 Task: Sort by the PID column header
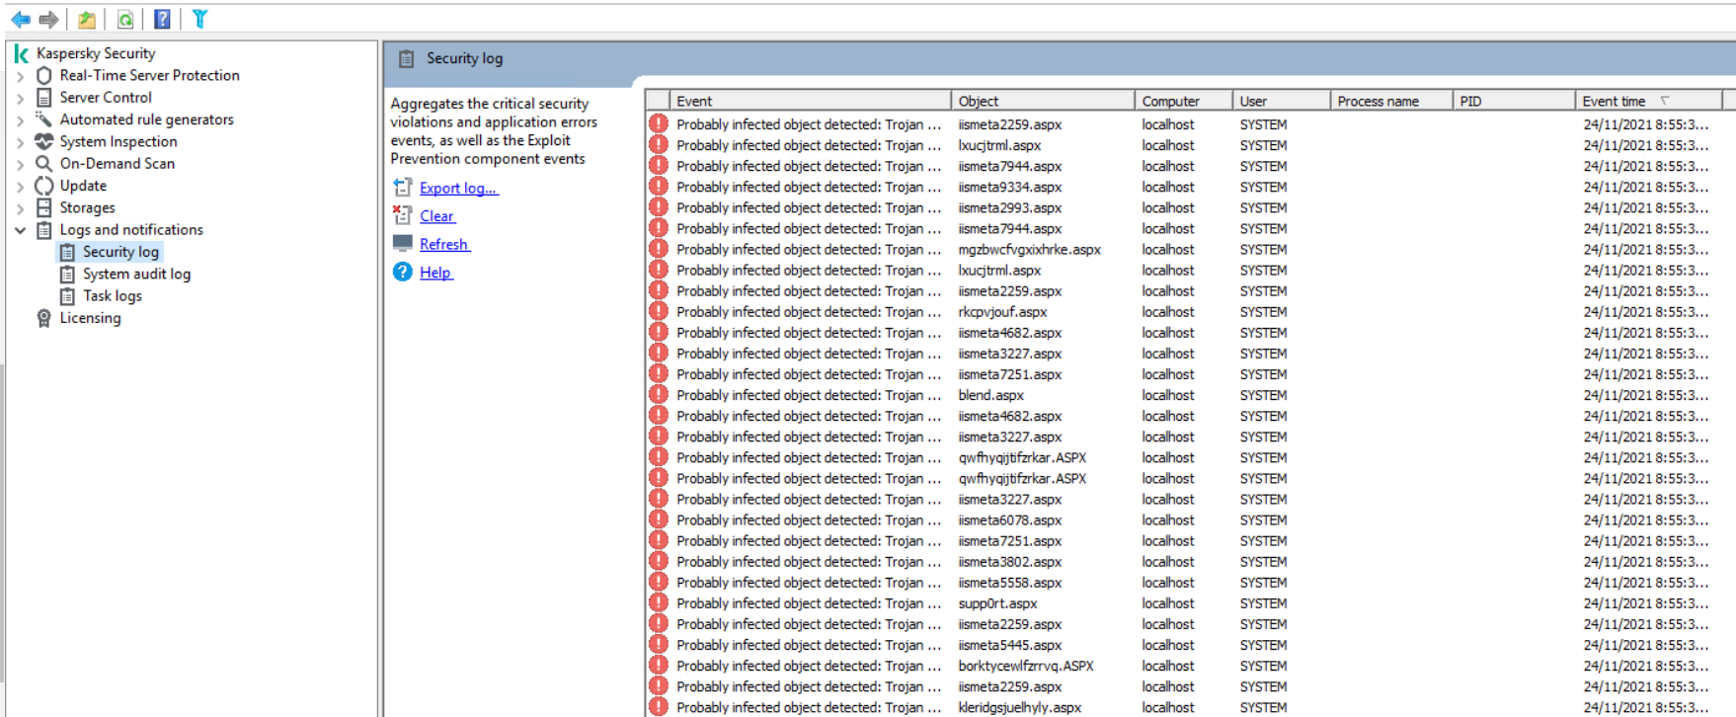1514,101
